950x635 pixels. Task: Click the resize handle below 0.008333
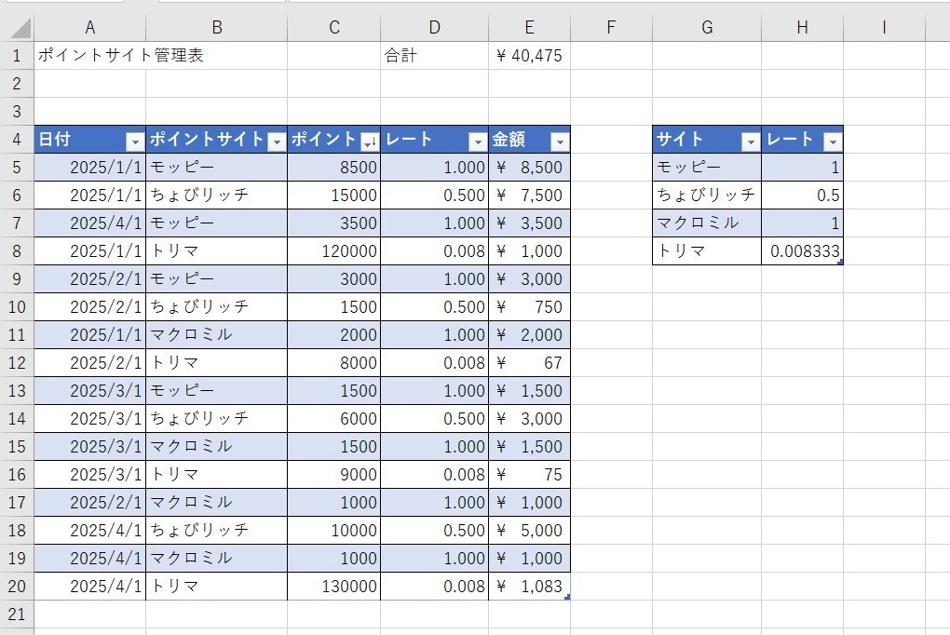pyautogui.click(x=840, y=262)
